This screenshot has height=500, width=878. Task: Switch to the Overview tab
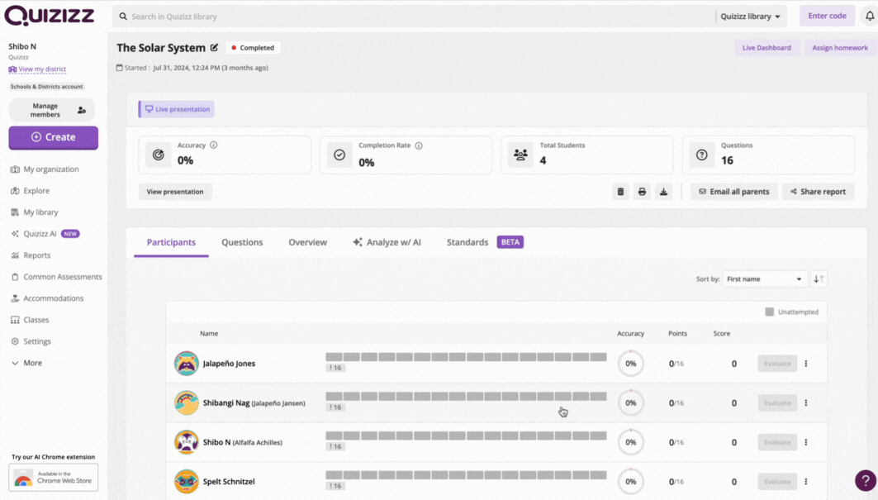pos(307,242)
